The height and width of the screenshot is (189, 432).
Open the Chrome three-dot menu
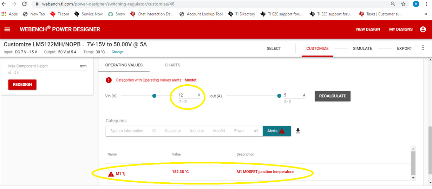427,4
